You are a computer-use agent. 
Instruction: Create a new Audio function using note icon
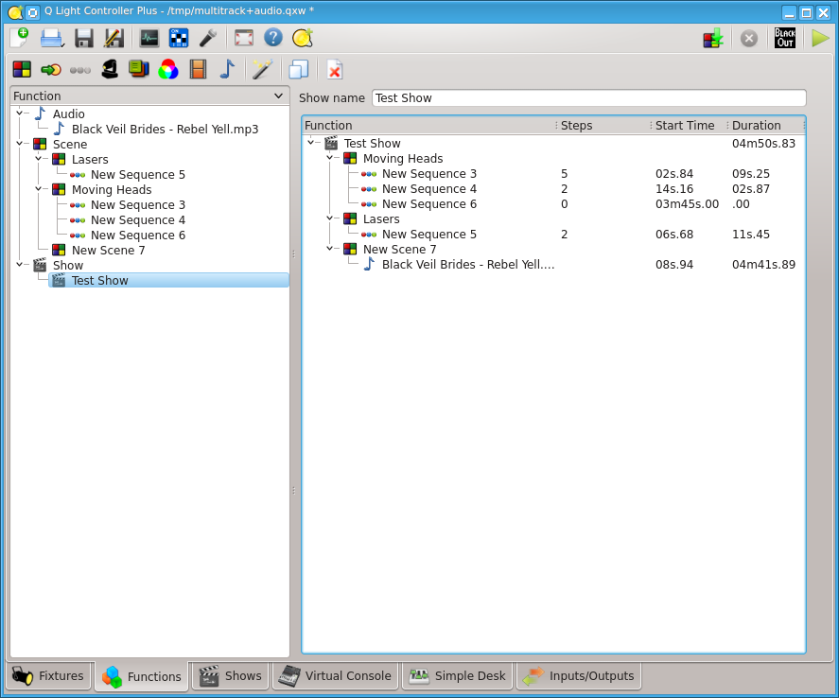click(227, 69)
